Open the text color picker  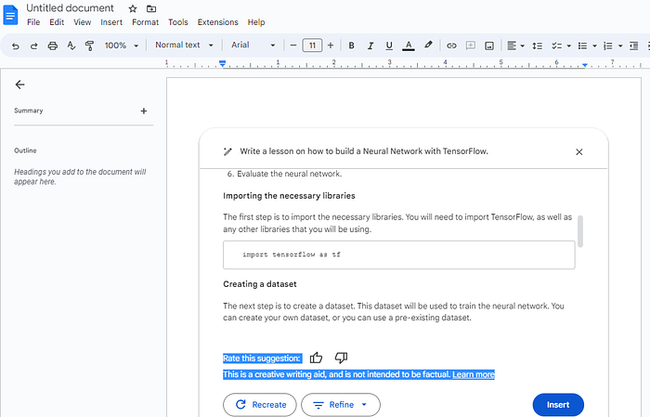coord(409,46)
